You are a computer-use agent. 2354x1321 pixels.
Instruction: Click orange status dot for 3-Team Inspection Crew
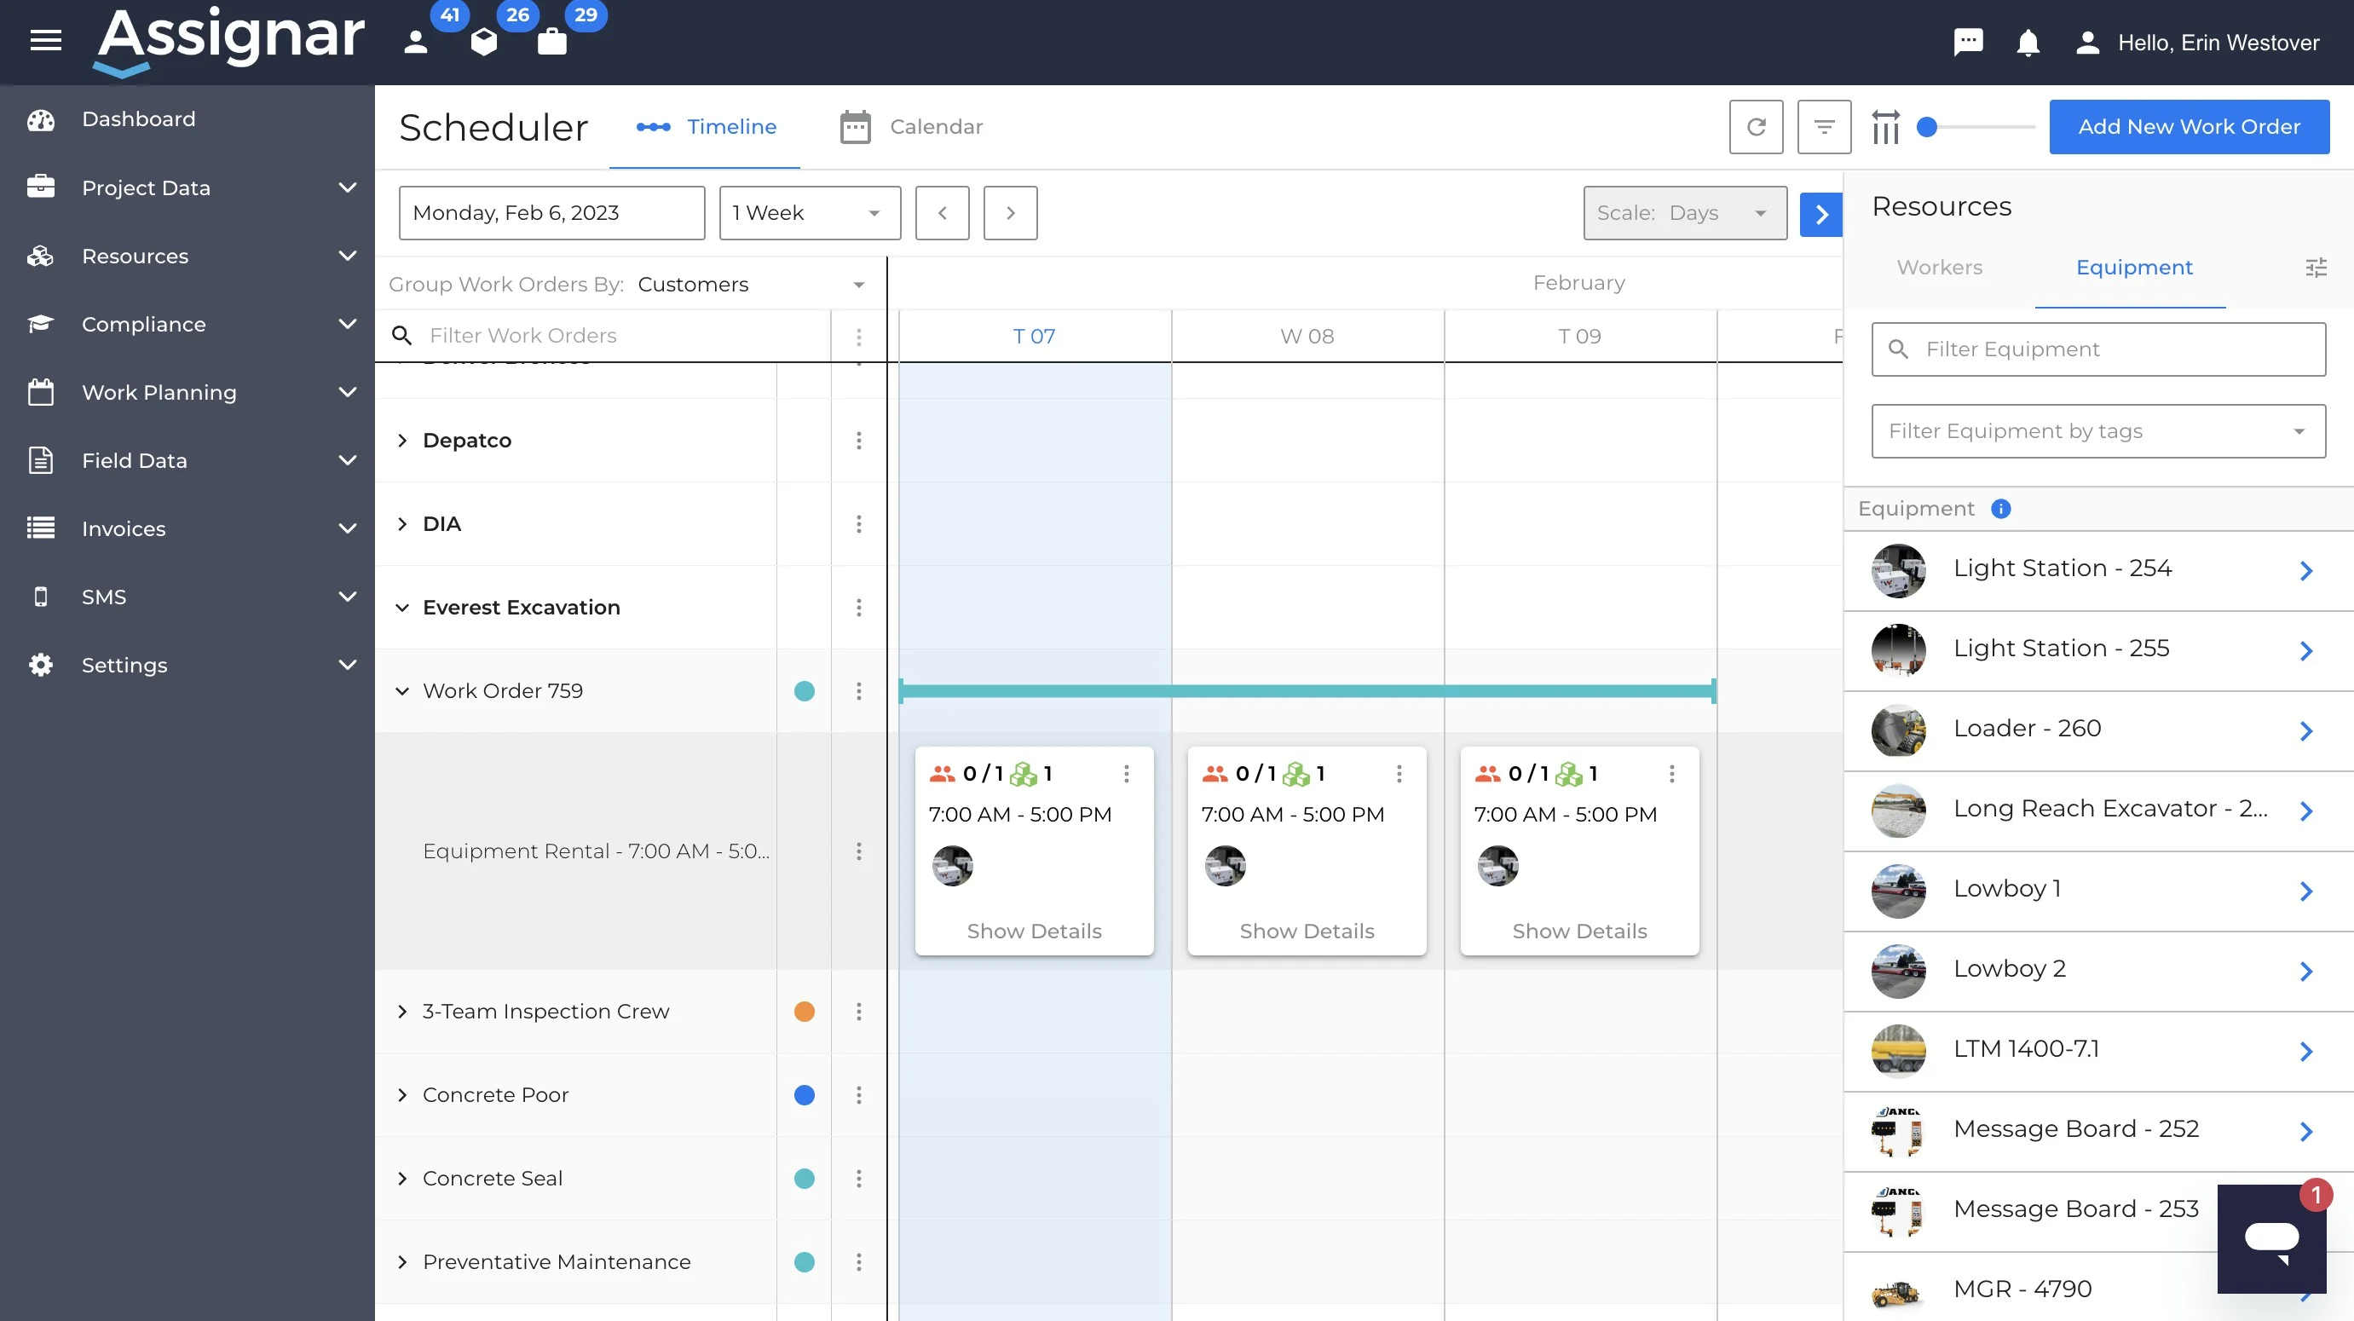(805, 1012)
